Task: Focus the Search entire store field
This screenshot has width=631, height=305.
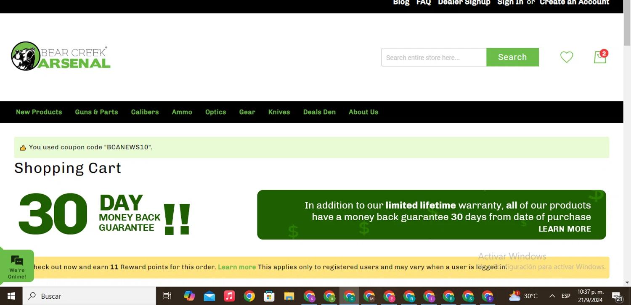Action: [x=433, y=57]
